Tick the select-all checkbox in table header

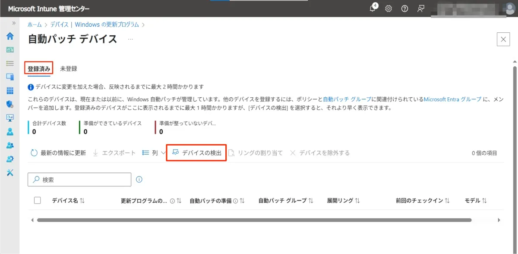37,200
